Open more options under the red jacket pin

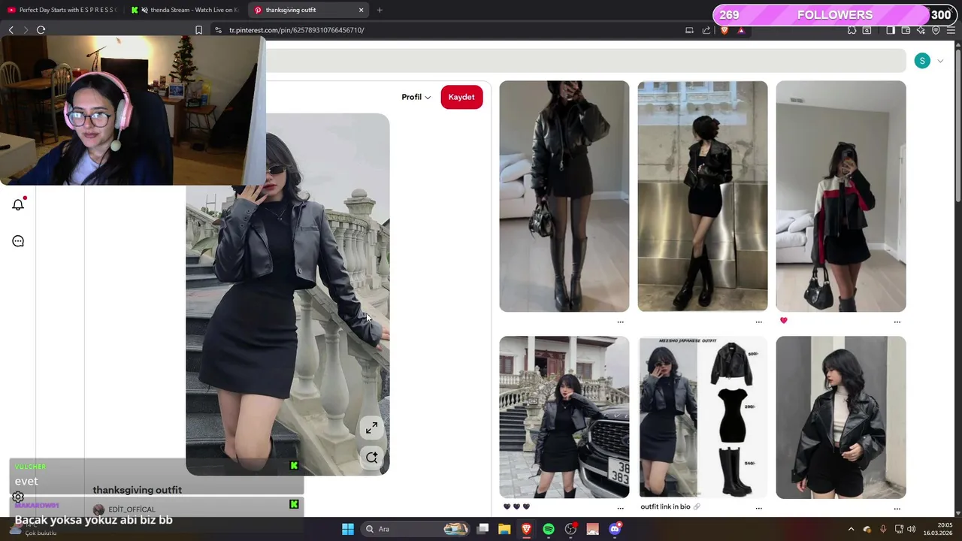[x=897, y=322]
